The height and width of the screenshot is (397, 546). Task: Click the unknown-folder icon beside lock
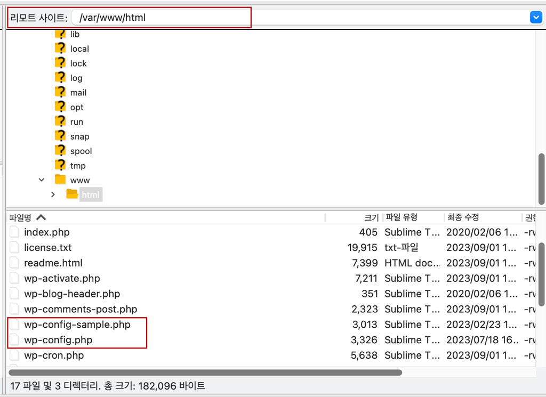click(x=60, y=63)
